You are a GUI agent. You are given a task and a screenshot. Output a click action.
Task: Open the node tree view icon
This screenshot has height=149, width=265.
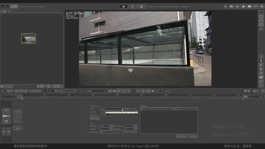5,7
